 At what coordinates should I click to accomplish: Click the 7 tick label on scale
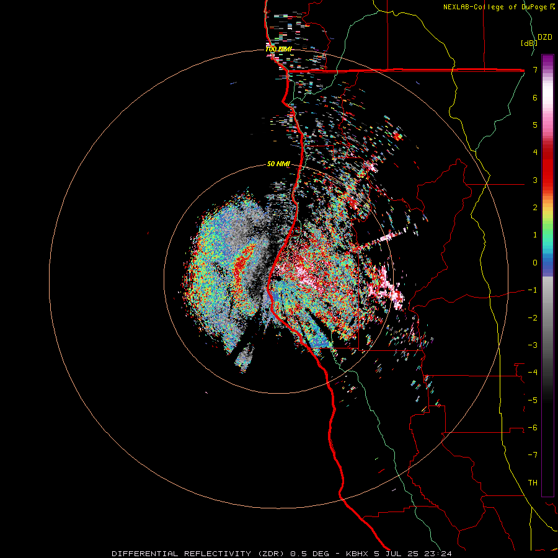tap(535, 69)
